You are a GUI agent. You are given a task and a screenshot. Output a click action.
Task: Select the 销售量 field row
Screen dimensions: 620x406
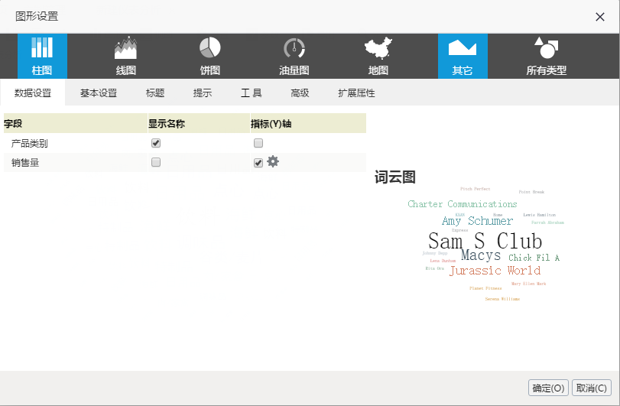185,163
